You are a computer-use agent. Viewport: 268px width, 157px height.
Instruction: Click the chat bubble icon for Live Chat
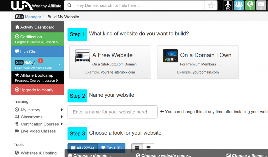(17, 51)
